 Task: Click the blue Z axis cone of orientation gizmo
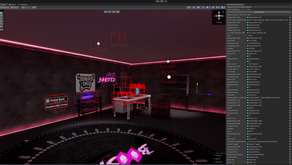[221, 16]
